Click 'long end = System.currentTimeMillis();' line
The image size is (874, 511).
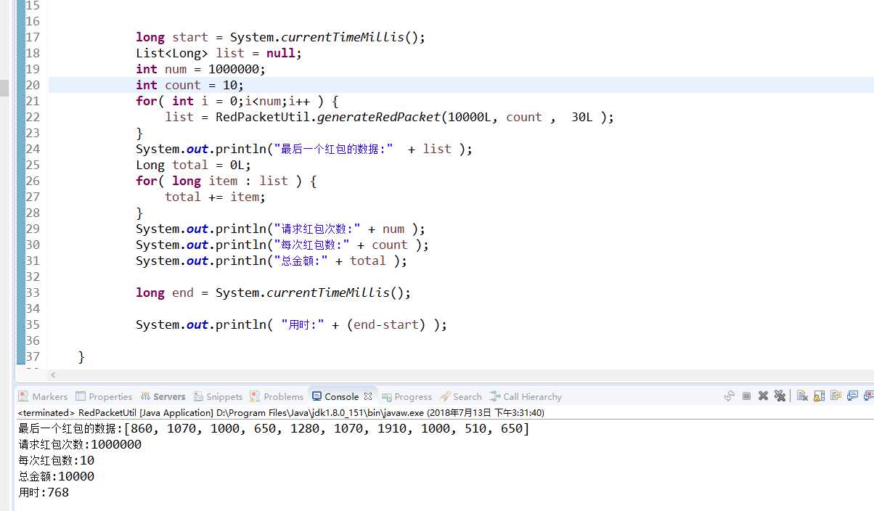[273, 293]
